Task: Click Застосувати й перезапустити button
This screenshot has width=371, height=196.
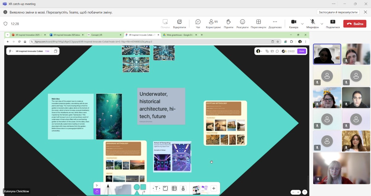Action: (338, 12)
